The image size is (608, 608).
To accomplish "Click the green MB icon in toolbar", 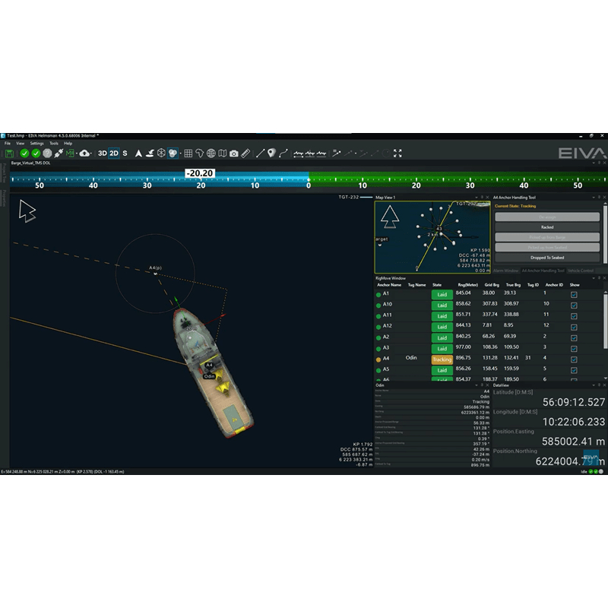I will [x=70, y=154].
